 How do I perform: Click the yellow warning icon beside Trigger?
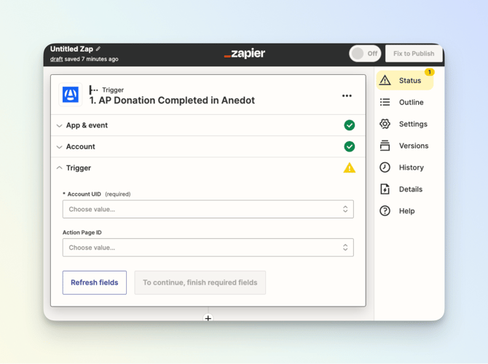[349, 167]
